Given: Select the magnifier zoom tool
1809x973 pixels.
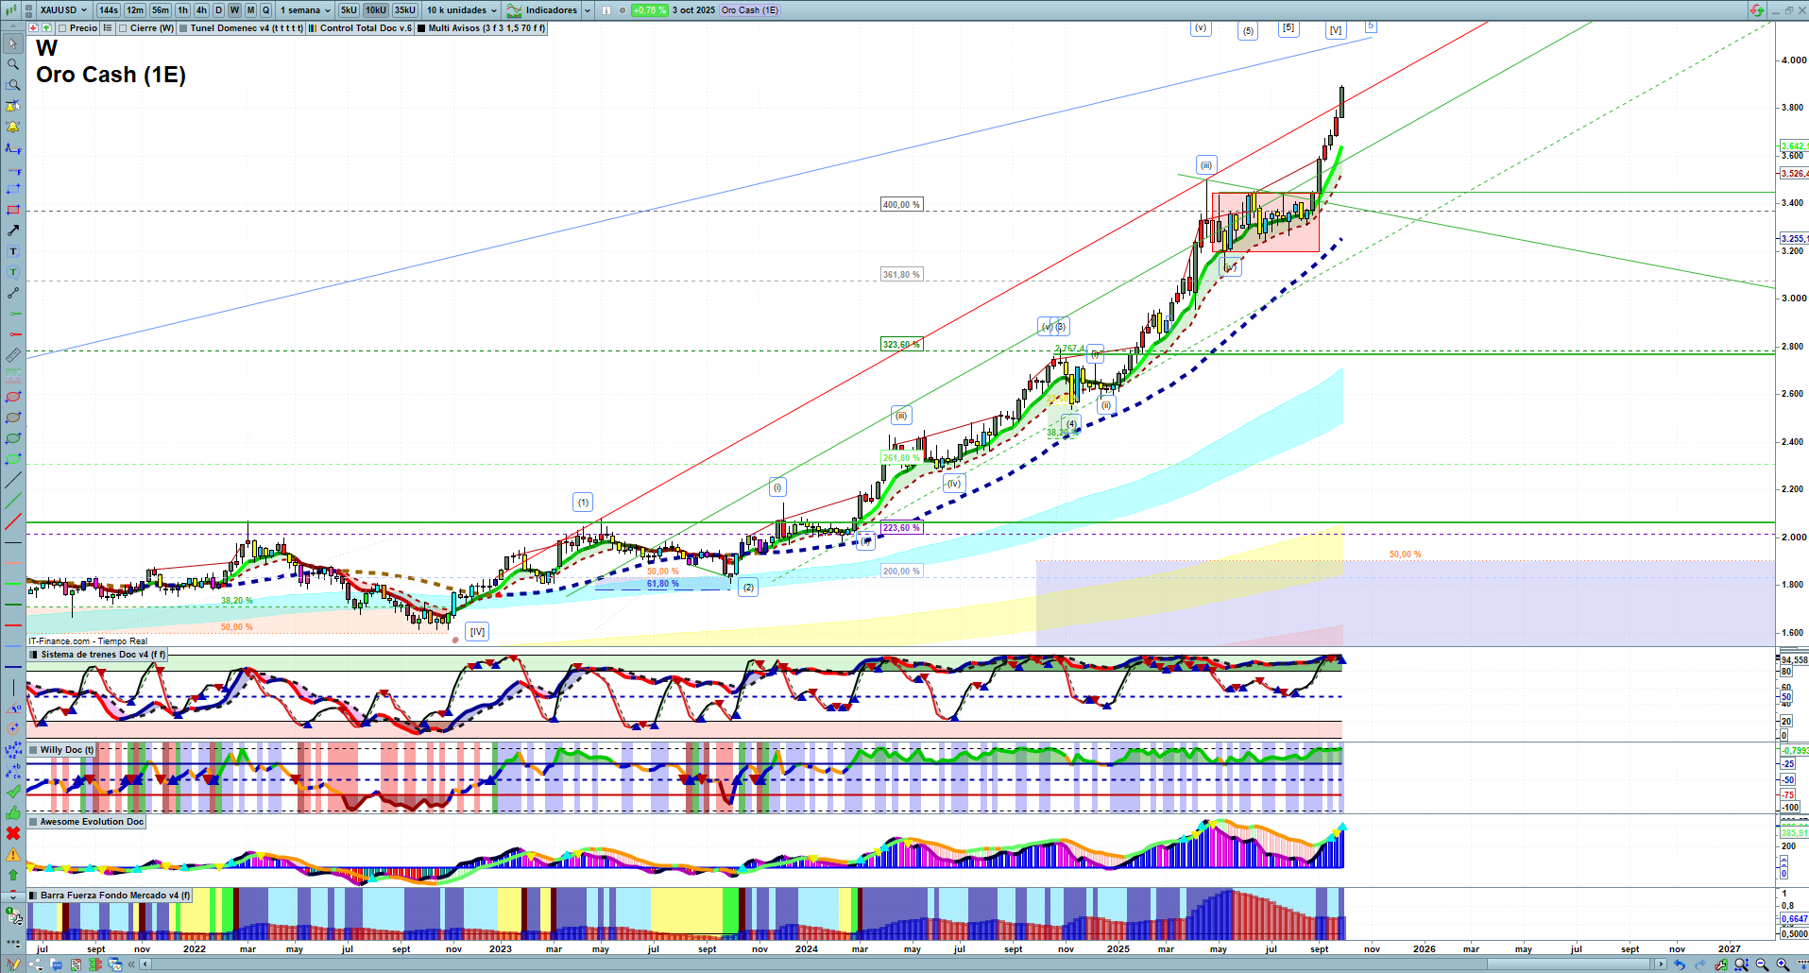Looking at the screenshot, I should [x=13, y=64].
